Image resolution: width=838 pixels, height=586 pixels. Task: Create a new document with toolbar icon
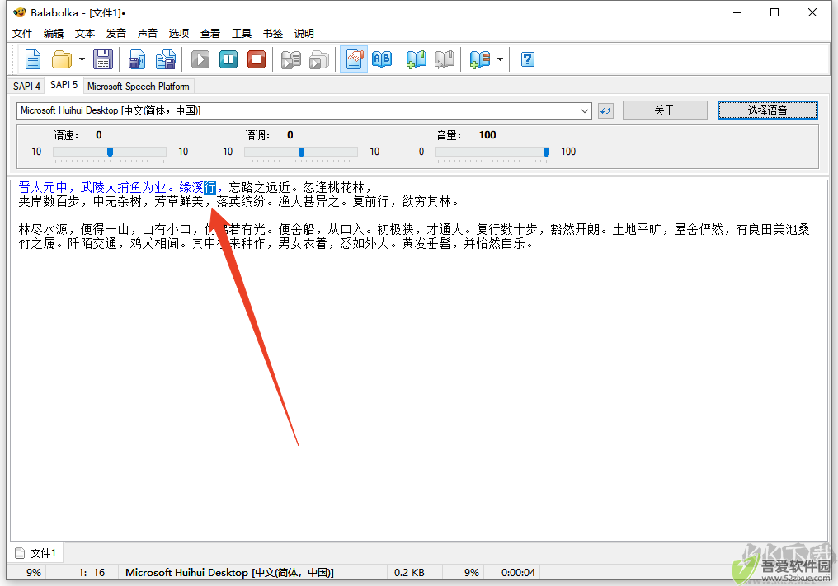click(33, 59)
